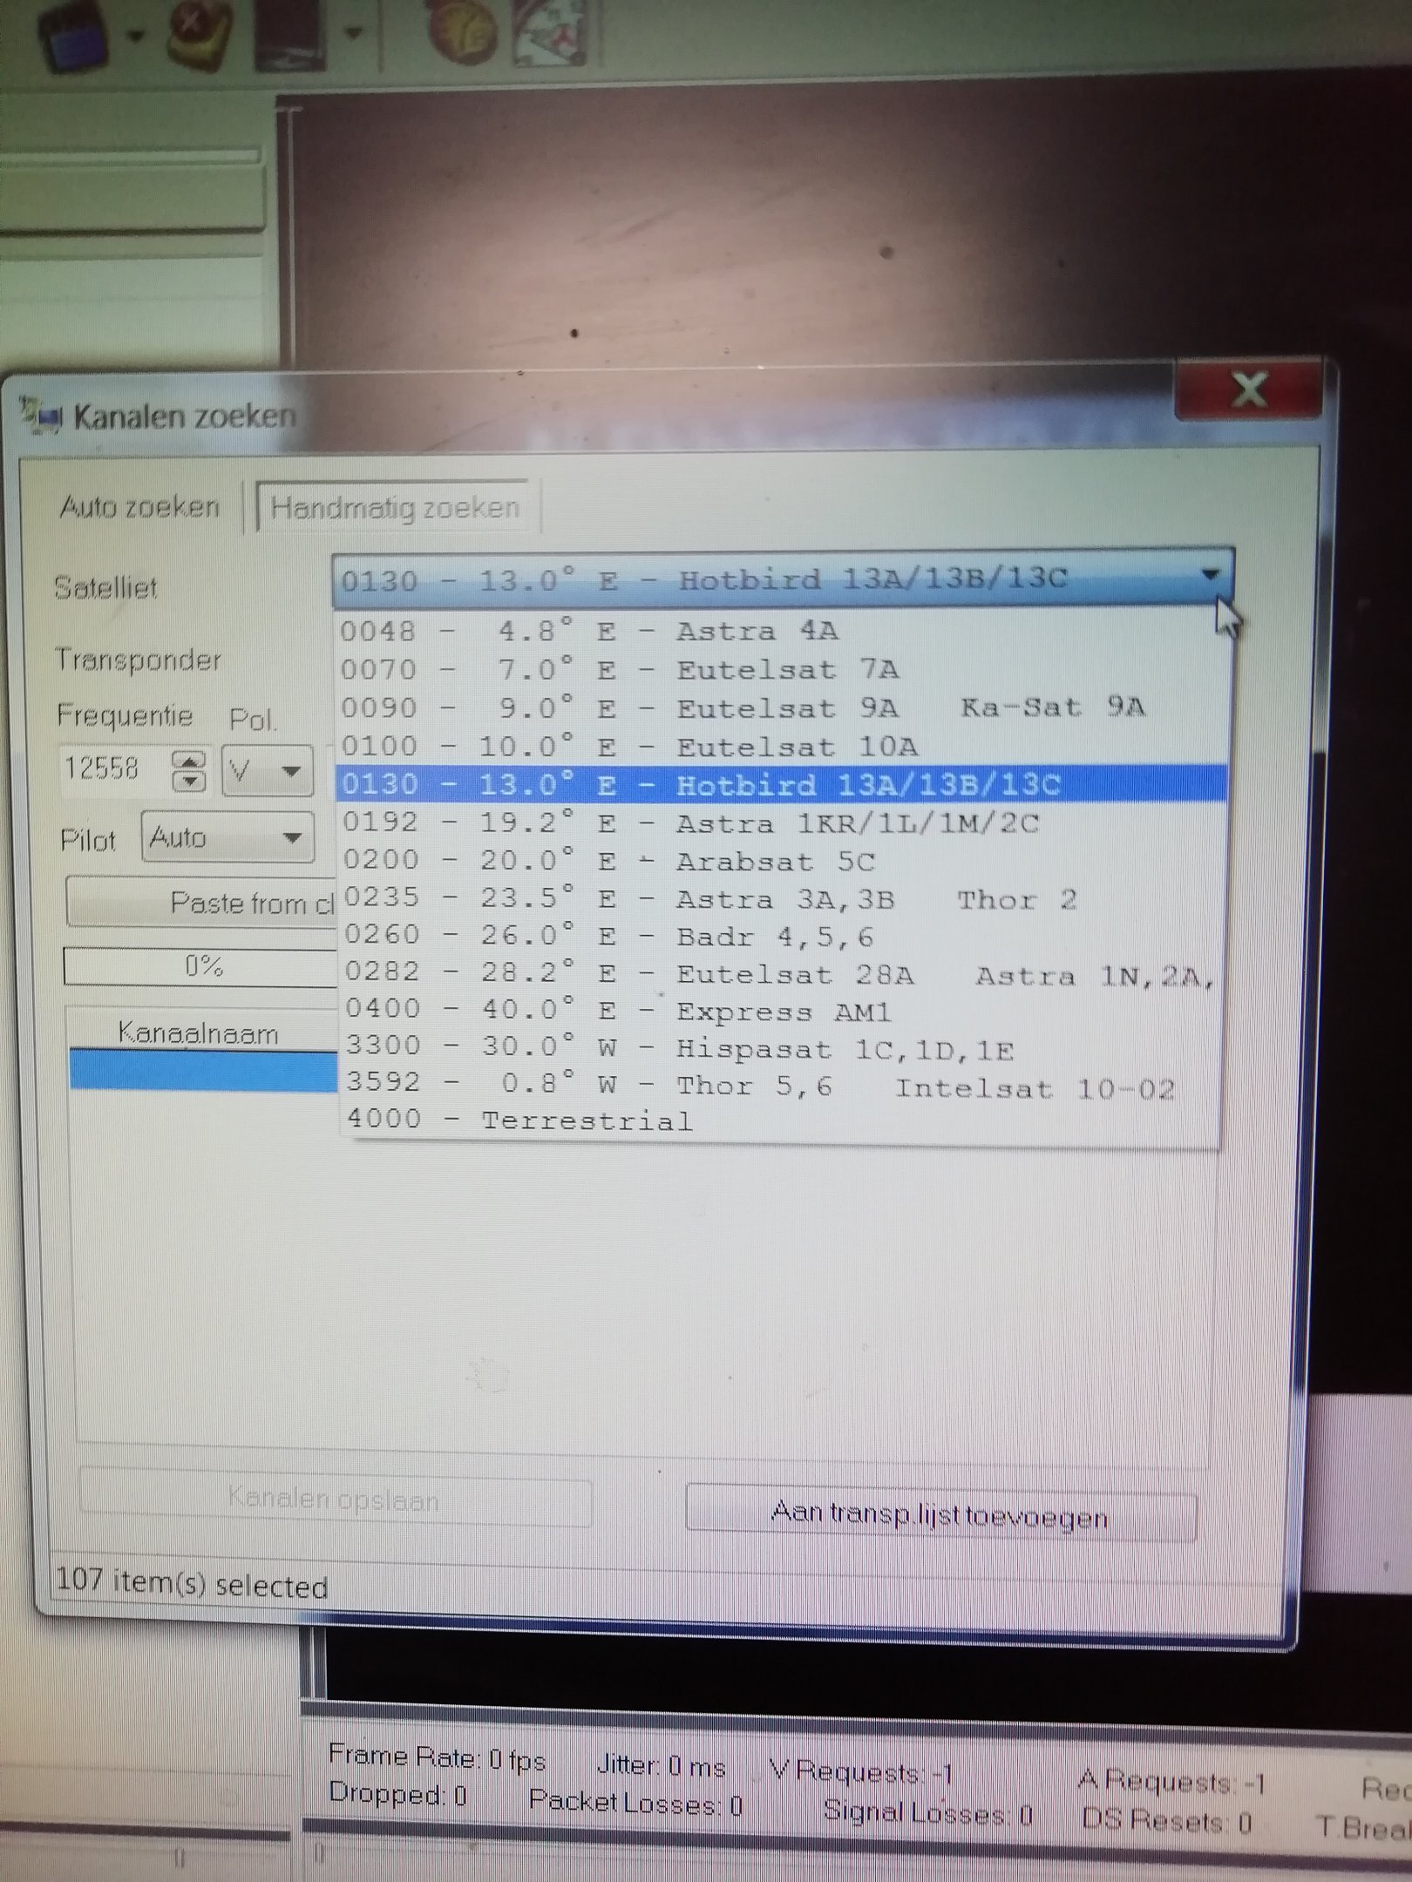
Task: Select 0400 Express AM1 satellite
Action: [781, 1011]
